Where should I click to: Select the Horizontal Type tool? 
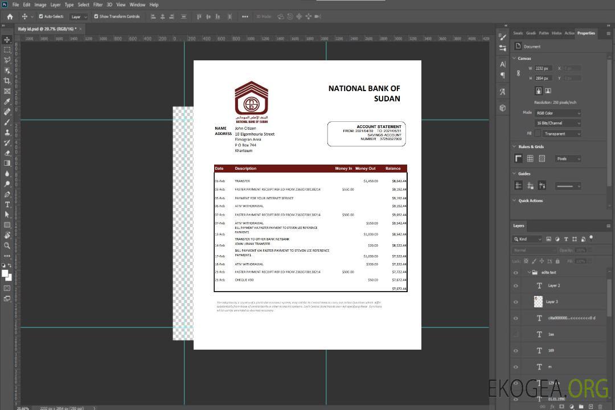7,204
